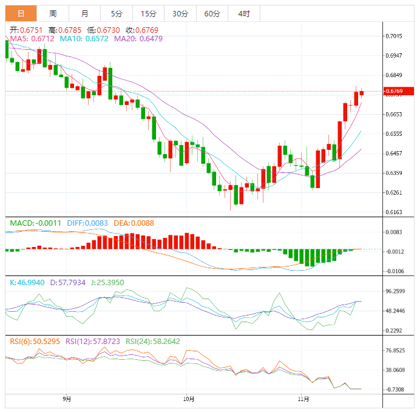Click the 0.6947 price axis label

click(x=394, y=56)
